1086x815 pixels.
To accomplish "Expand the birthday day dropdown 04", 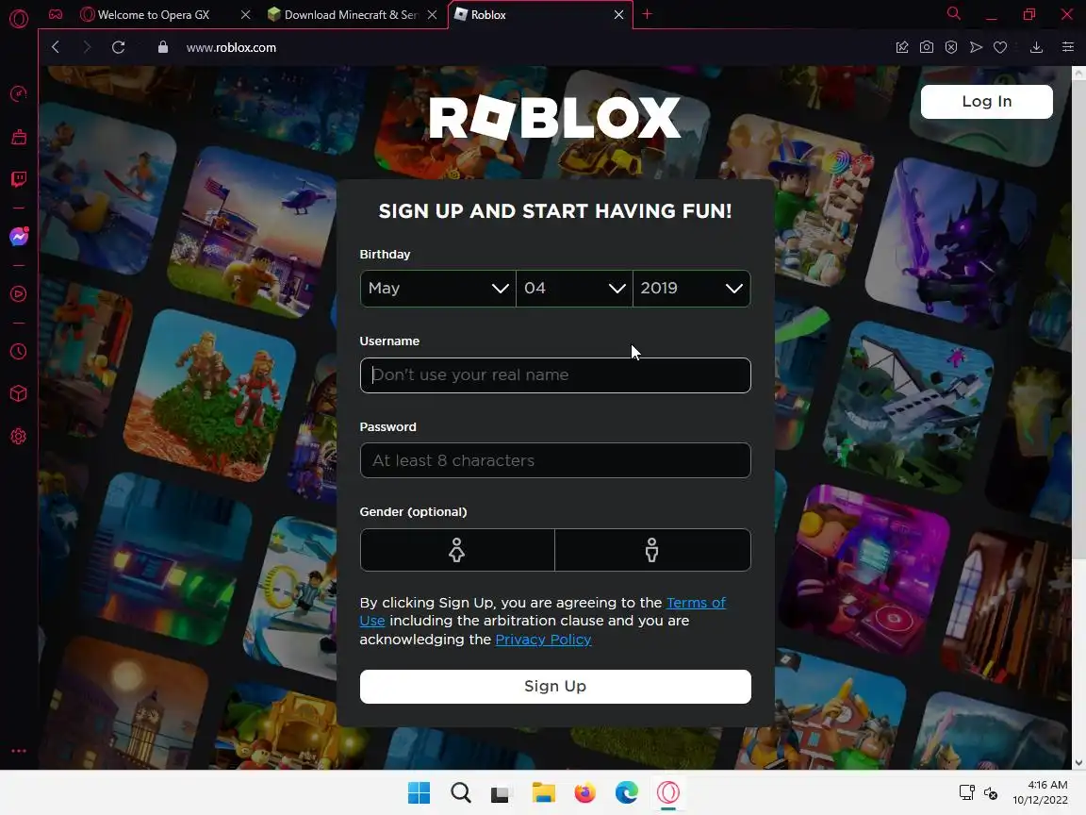I will tap(574, 289).
